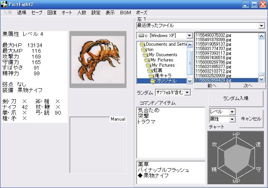
Task: Select file 1155931774707.jpg
Action: coord(213,48)
